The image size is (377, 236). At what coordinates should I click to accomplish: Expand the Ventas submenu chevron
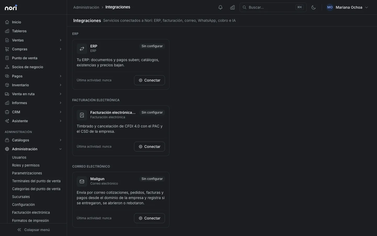(x=60, y=40)
